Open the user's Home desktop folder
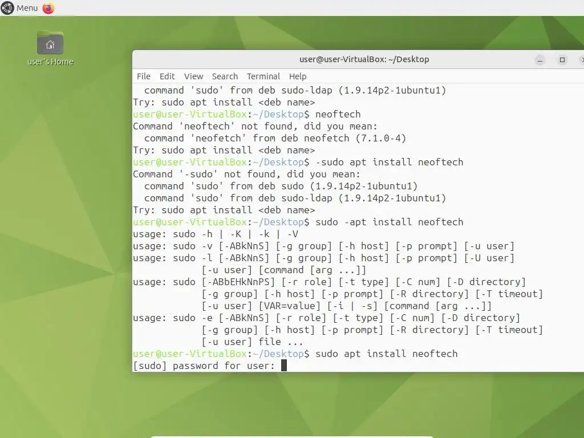Image resolution: width=584 pixels, height=438 pixels. 50,43
